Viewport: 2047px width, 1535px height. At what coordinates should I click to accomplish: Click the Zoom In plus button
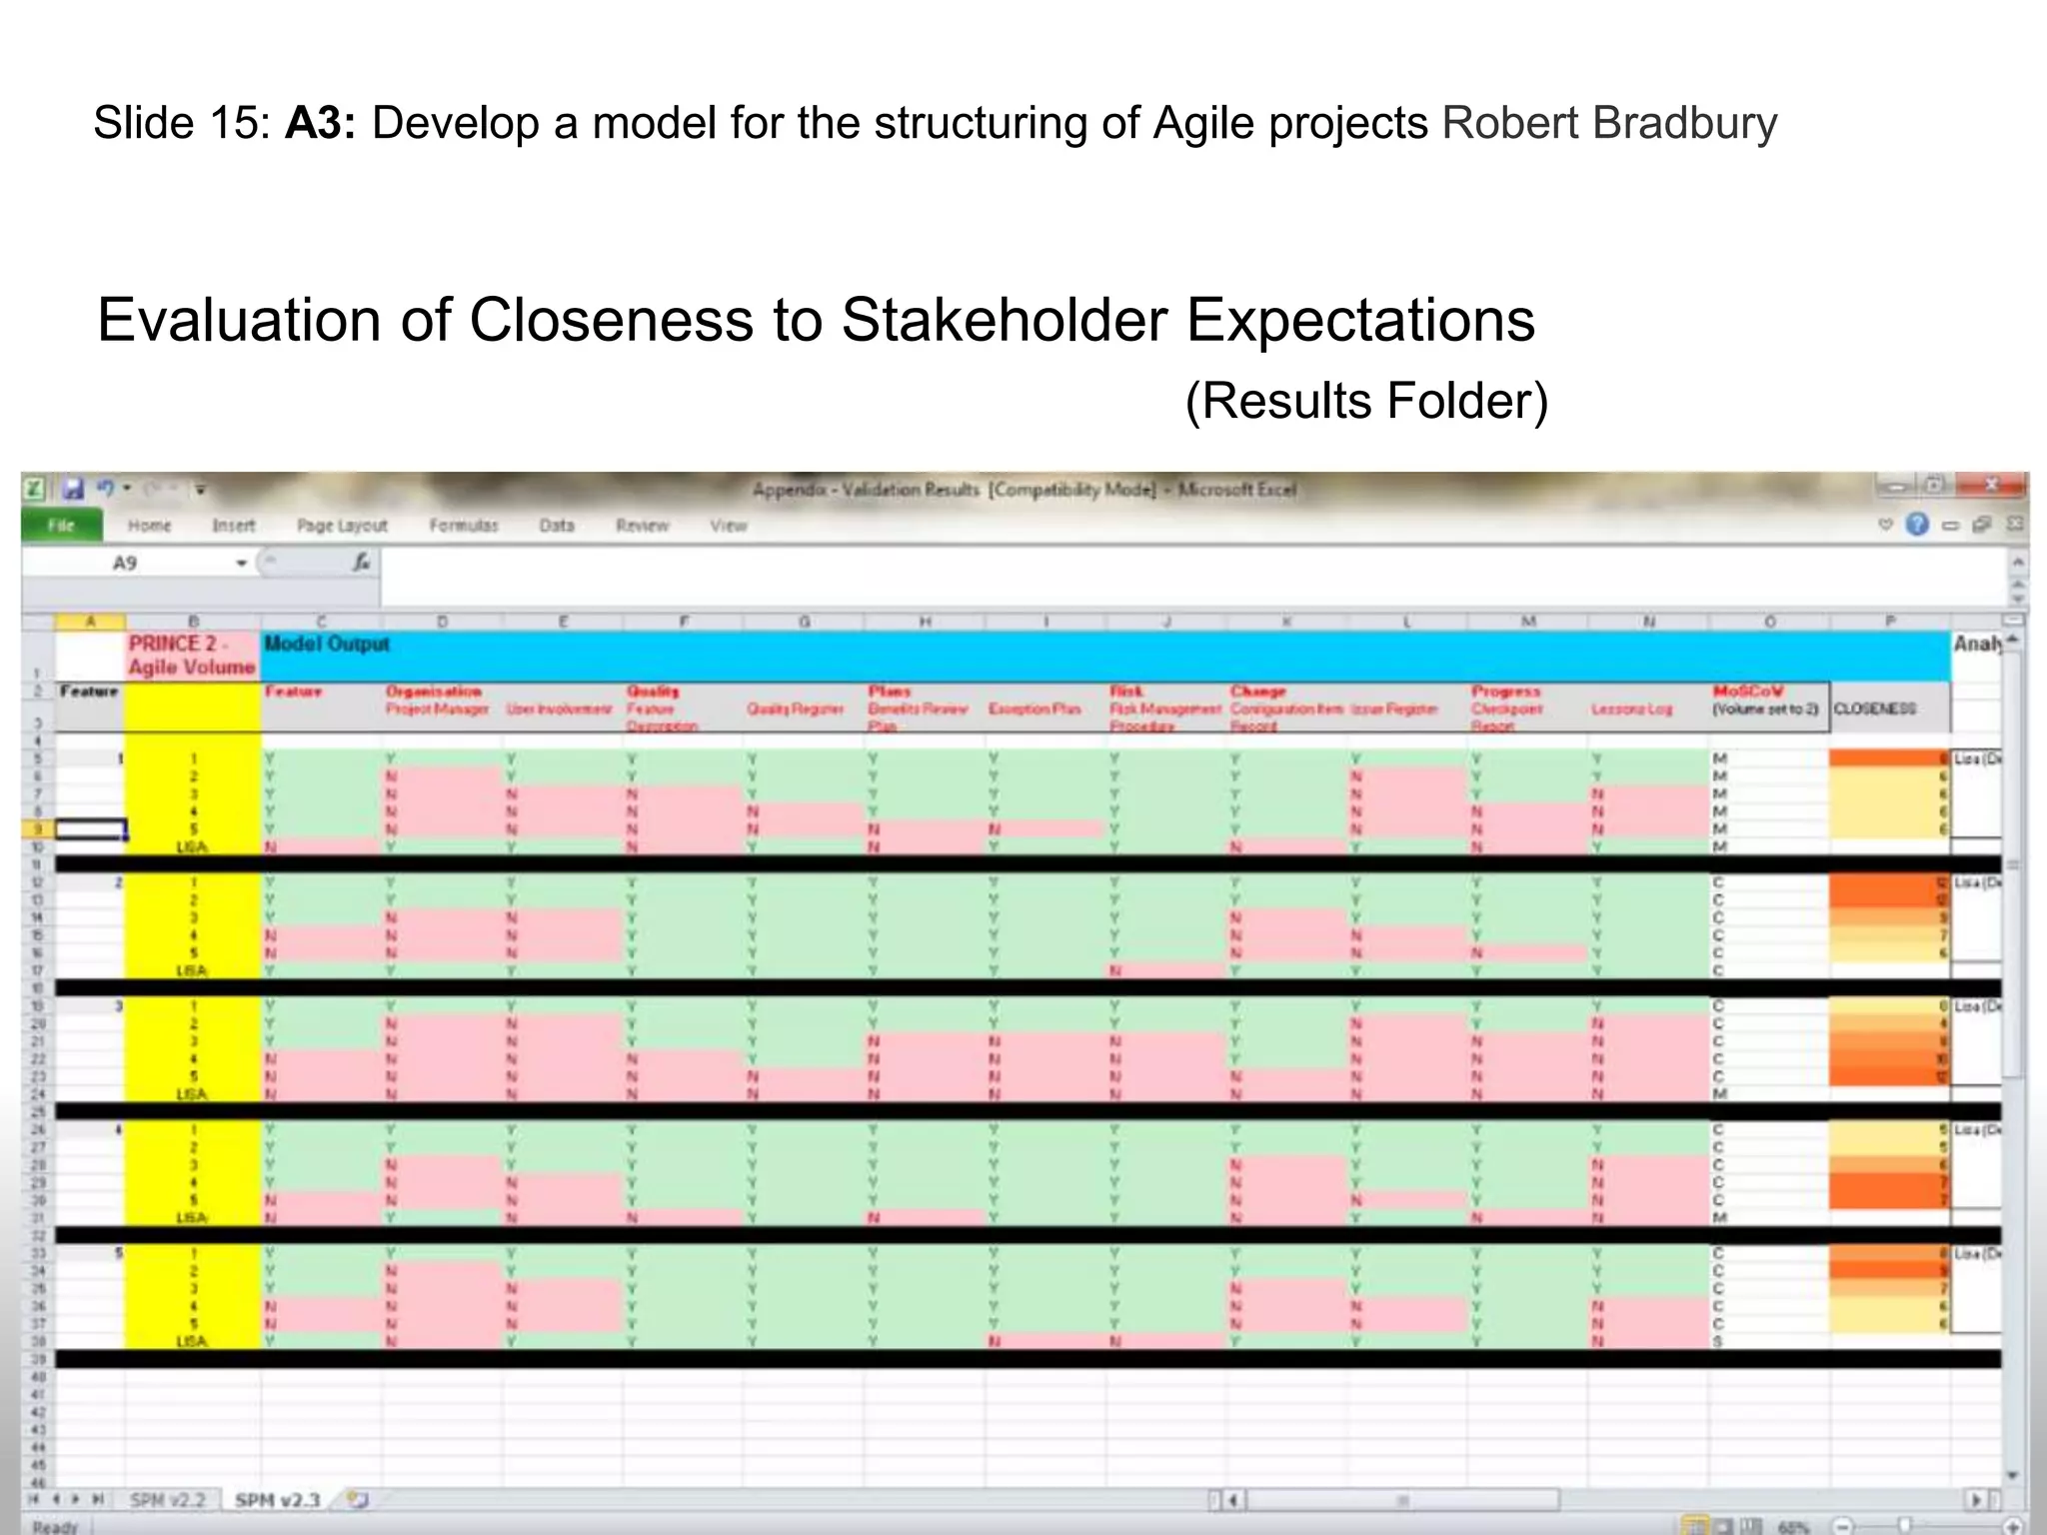(x=2013, y=1526)
